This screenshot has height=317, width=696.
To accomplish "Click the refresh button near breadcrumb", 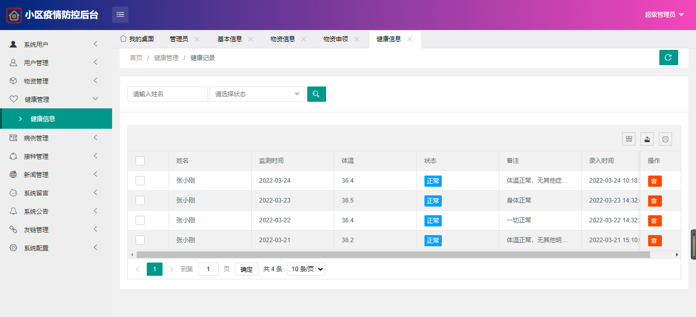I will click(x=668, y=57).
